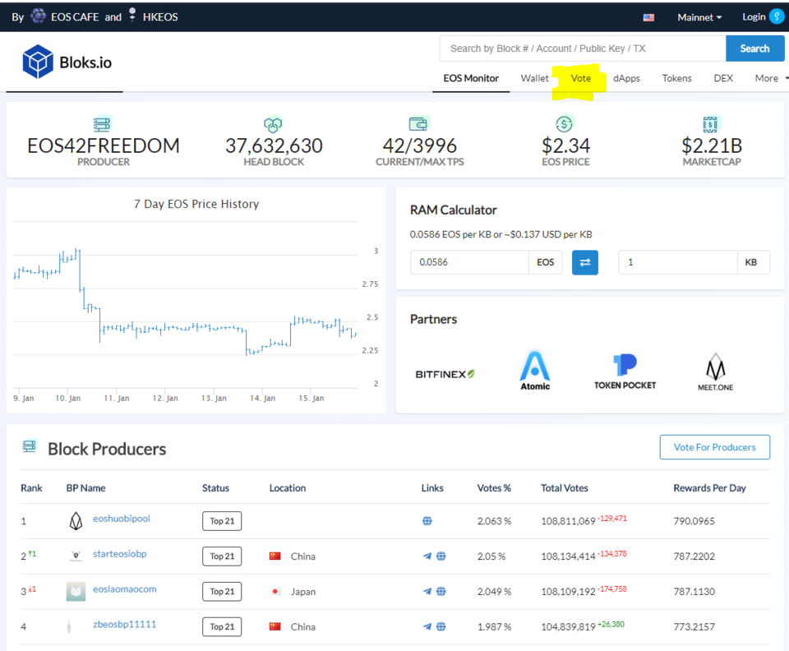Viewport: 789px width, 651px height.
Task: Click the blue Search button
Action: [x=754, y=48]
